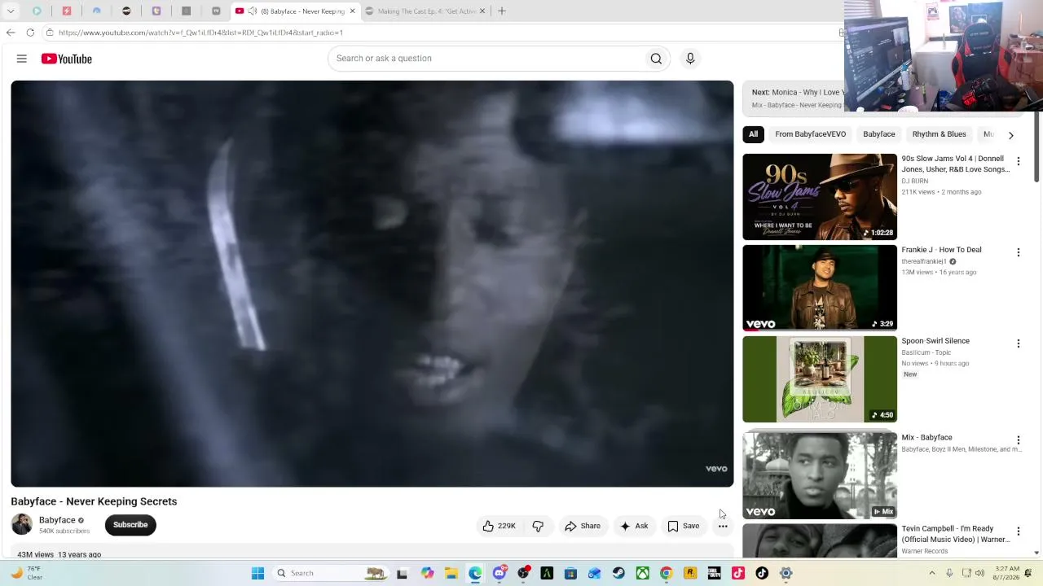Open Tevin Campbell I'm Ready video title
Screen dimensions: 1043x586
[955, 534]
